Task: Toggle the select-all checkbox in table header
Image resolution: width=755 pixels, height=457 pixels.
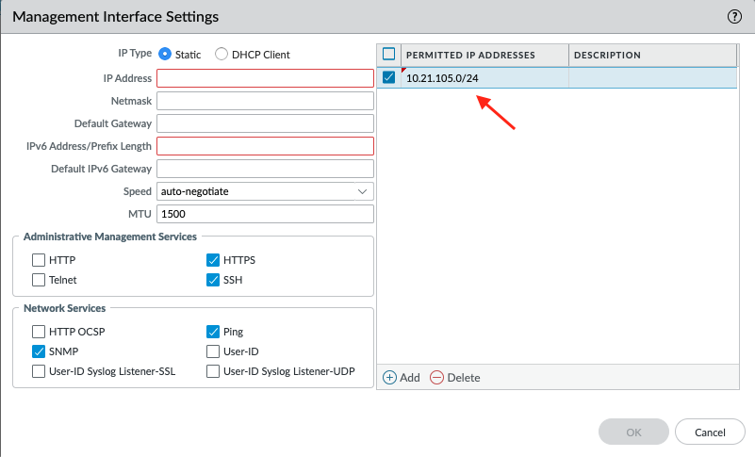Action: pos(389,55)
